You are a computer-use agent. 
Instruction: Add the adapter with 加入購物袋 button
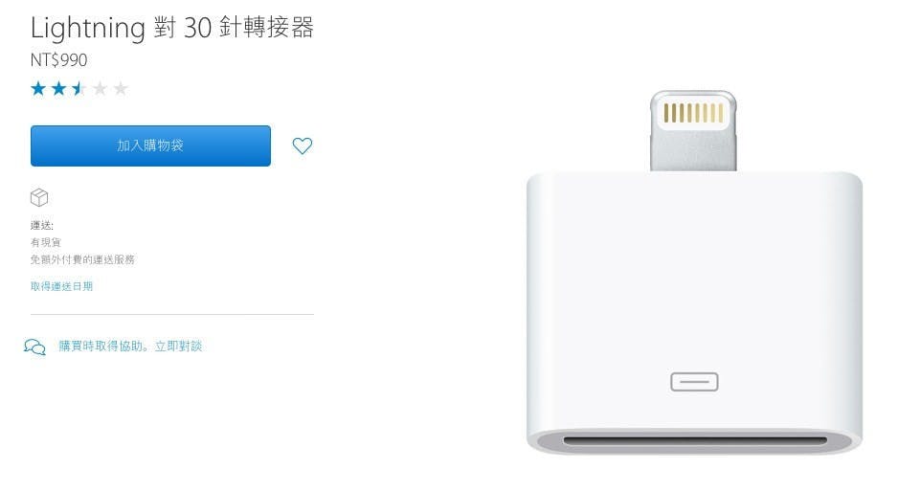(x=150, y=146)
